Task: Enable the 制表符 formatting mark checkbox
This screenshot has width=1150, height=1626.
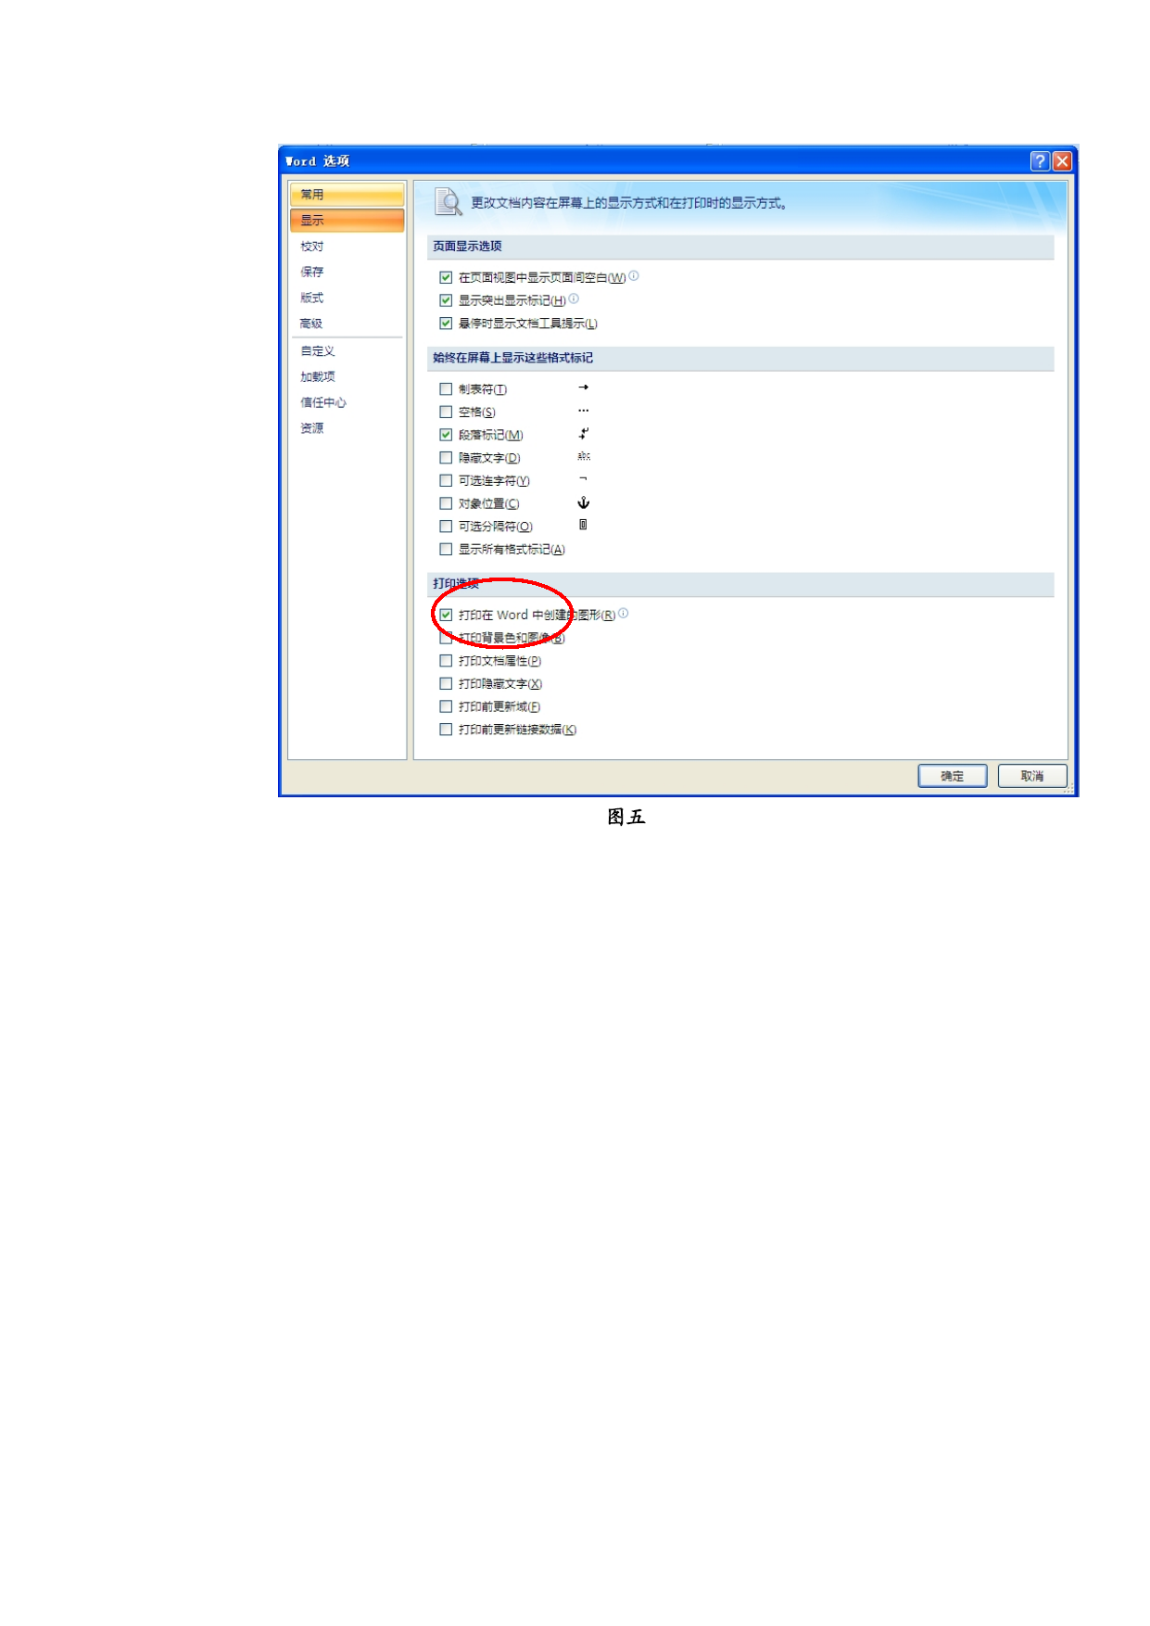Action: click(x=446, y=389)
